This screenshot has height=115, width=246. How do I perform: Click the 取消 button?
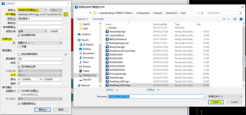click(x=61, y=110)
